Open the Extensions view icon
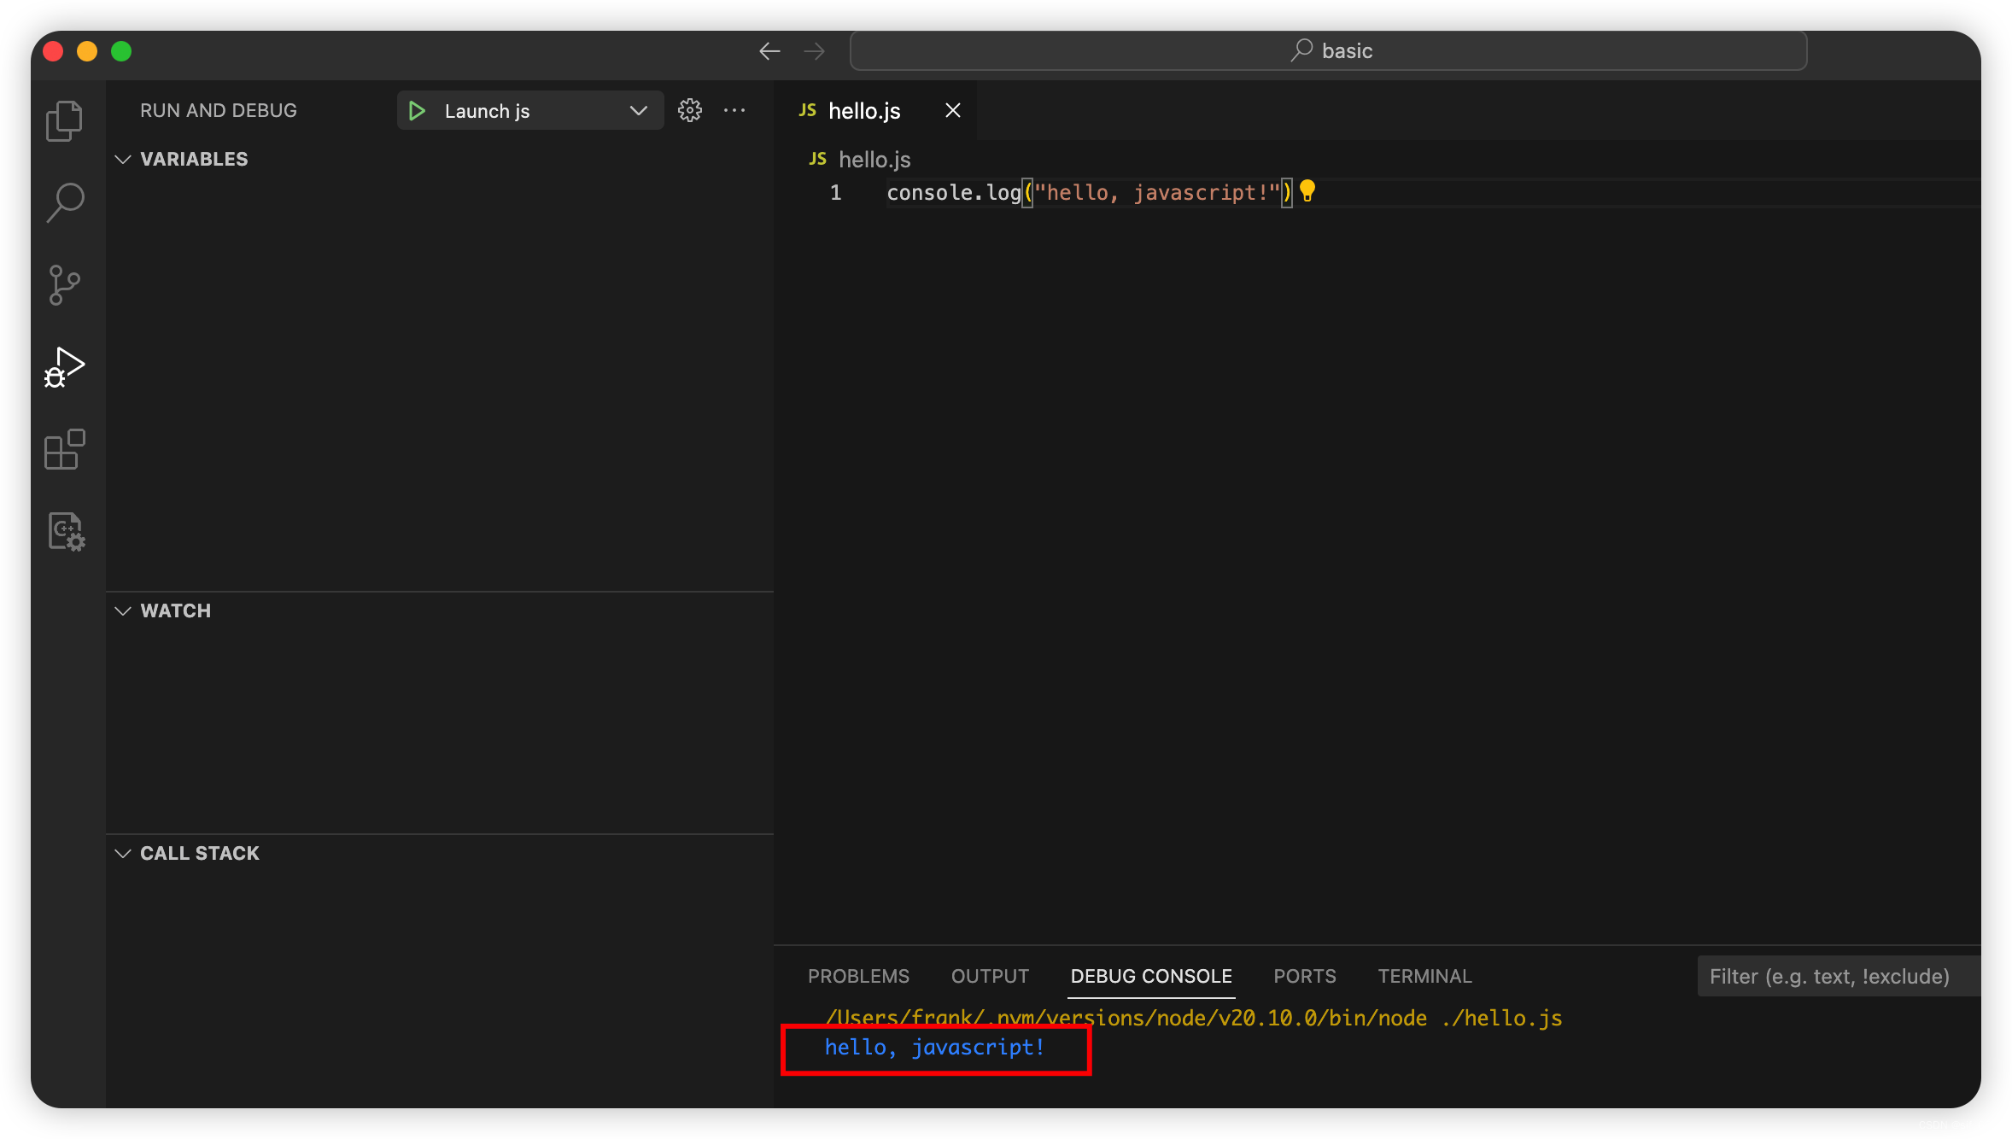Viewport: 2012px width, 1139px height. pyautogui.click(x=64, y=449)
